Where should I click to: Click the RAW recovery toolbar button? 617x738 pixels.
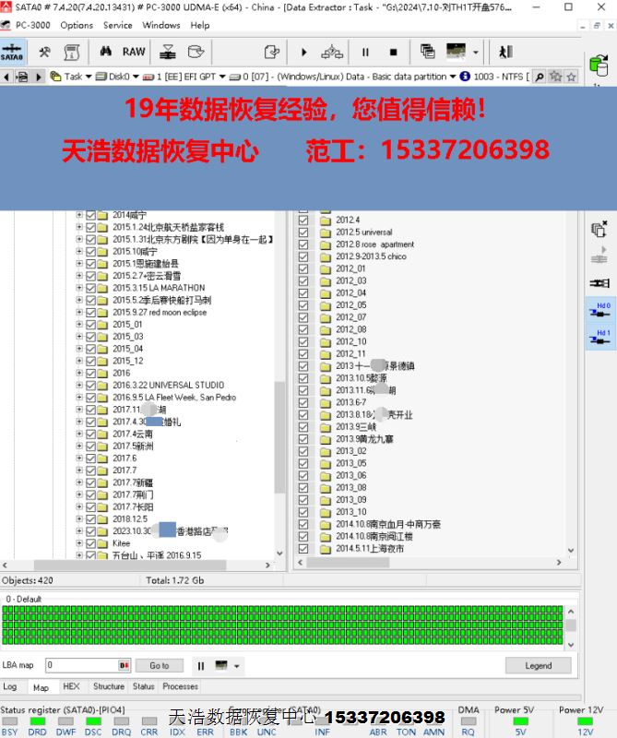click(x=134, y=52)
